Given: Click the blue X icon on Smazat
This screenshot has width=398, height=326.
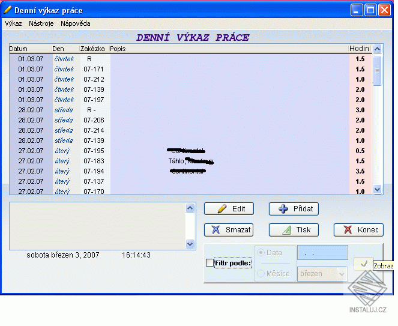Looking at the screenshot, I should [216, 230].
